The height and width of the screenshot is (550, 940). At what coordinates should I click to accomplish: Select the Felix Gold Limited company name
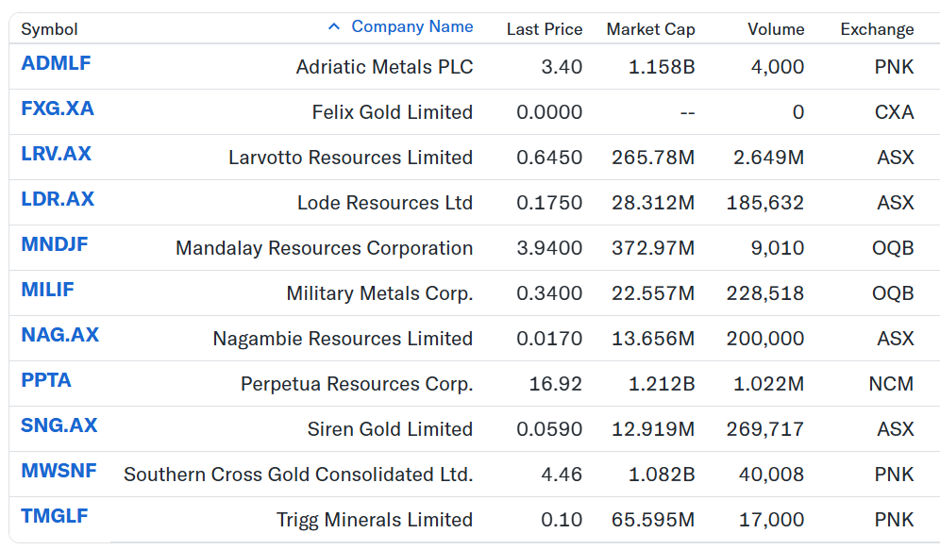point(392,112)
